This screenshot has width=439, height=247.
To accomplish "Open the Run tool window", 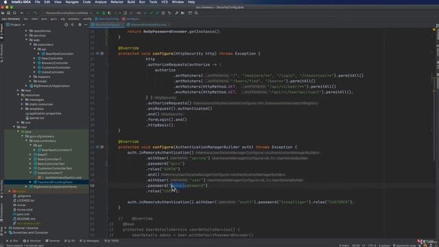I will click(12, 241).
